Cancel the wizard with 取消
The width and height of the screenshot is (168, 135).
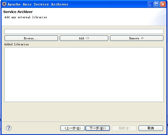pos(151,128)
